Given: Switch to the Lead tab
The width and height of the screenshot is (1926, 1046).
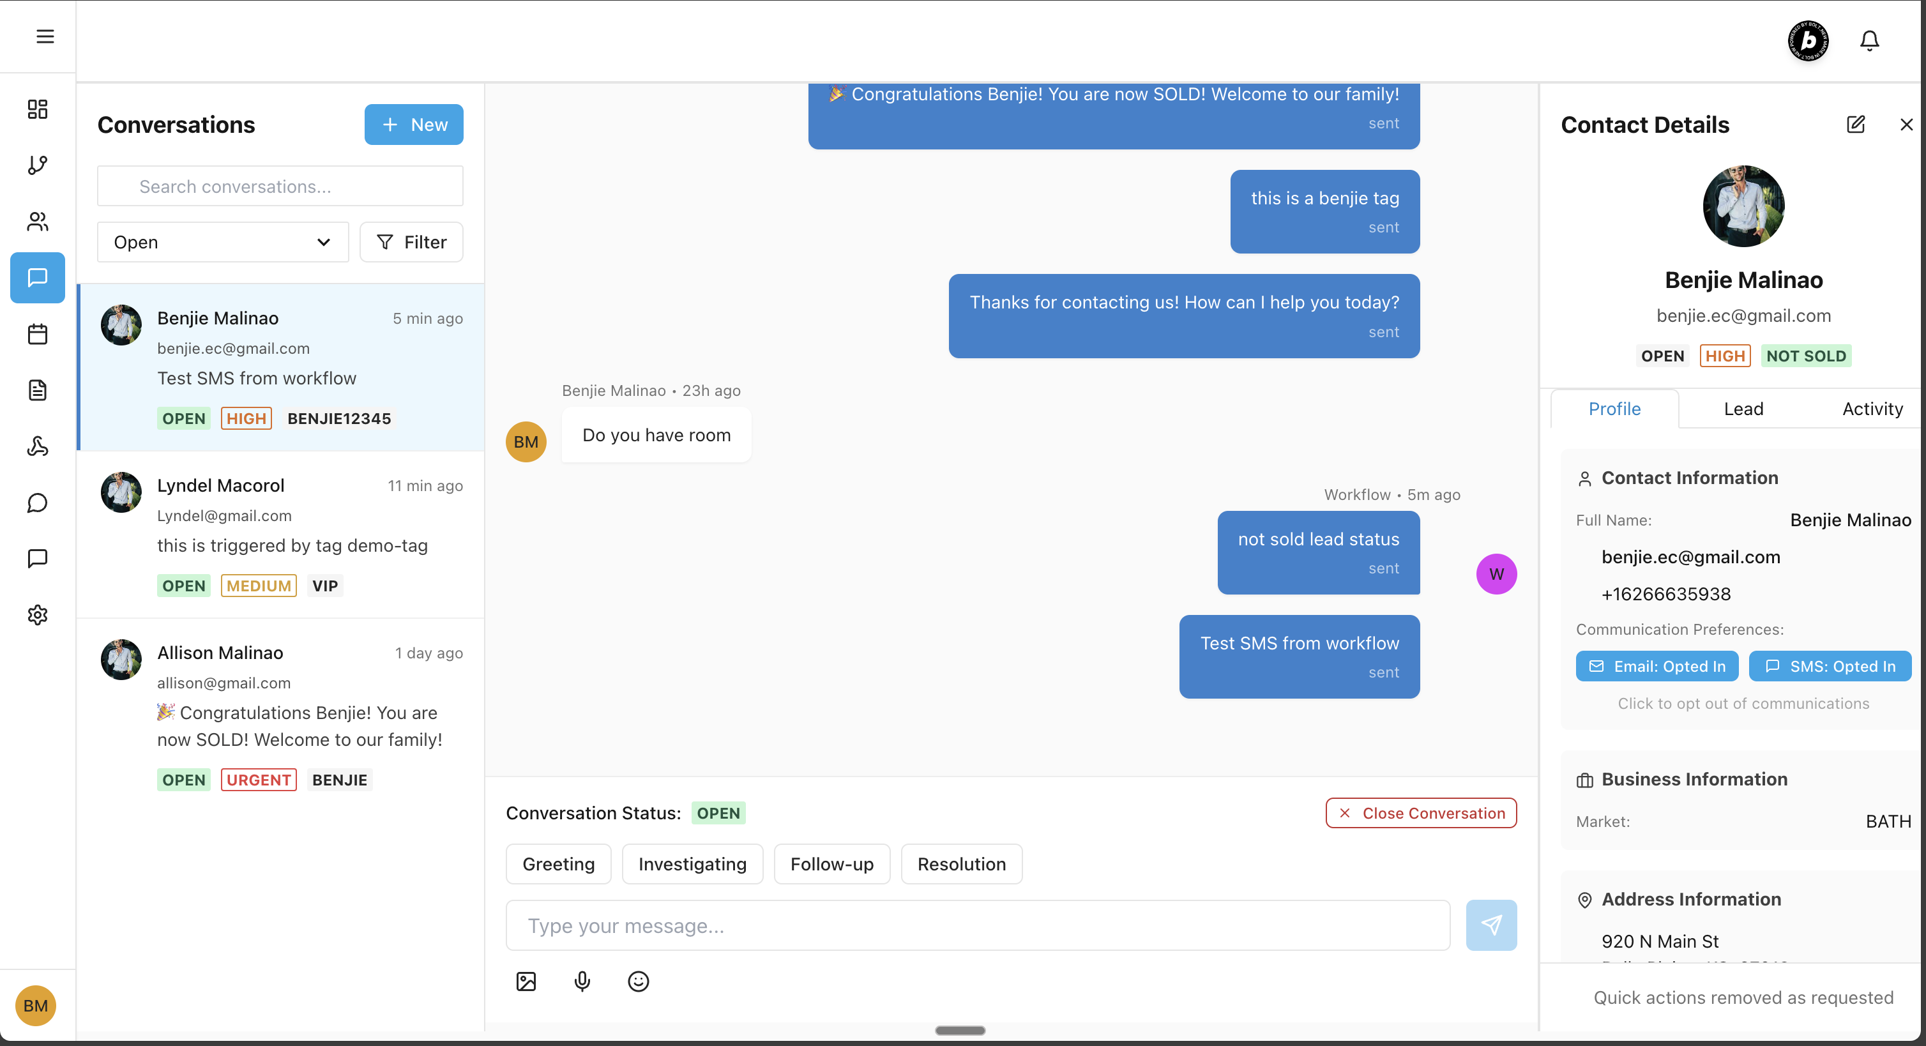Looking at the screenshot, I should 1743,409.
